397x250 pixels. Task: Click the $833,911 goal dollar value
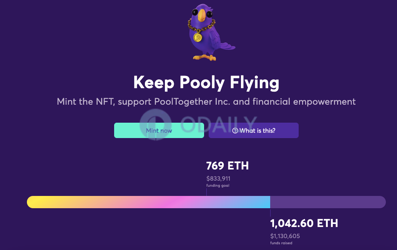(218, 179)
